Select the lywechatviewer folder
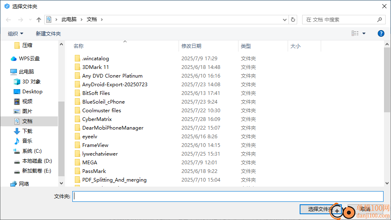391x220 pixels. coord(100,154)
